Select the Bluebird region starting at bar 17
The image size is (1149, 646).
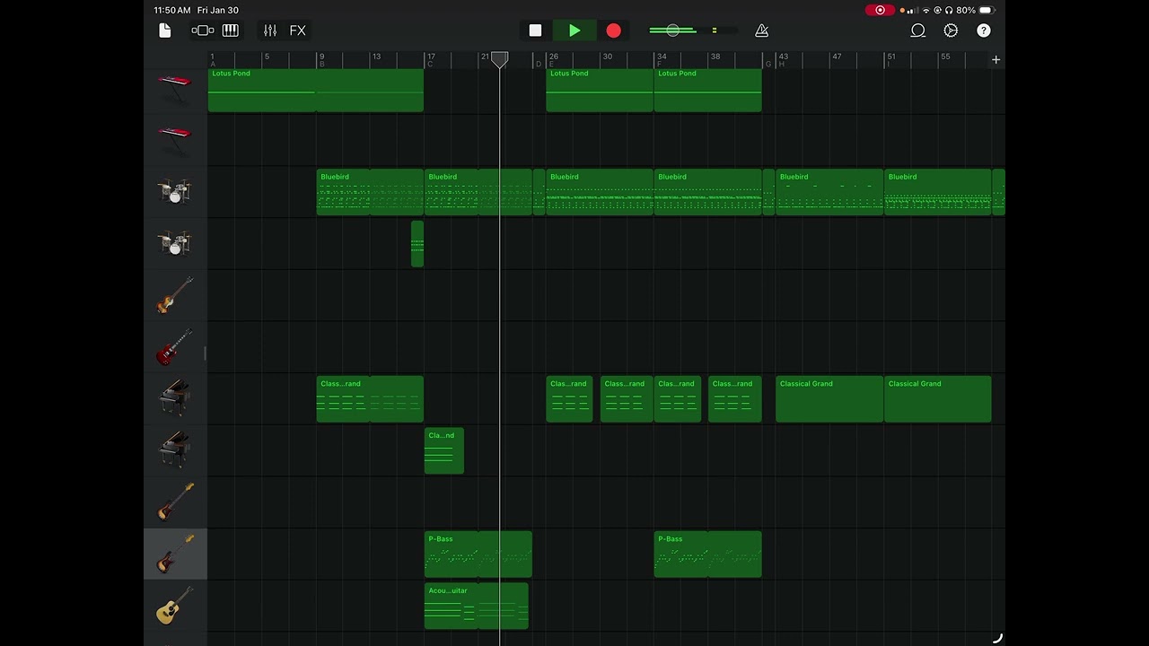(x=478, y=192)
